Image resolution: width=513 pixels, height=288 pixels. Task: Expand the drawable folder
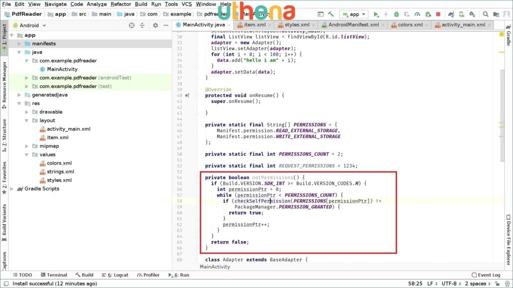26,112
